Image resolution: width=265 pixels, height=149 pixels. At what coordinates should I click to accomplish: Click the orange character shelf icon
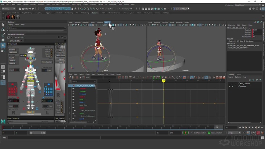13,17
